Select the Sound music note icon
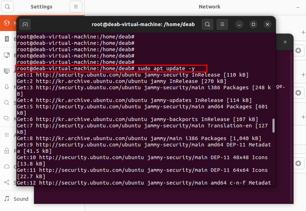306x211 pixels. (x=7, y=199)
